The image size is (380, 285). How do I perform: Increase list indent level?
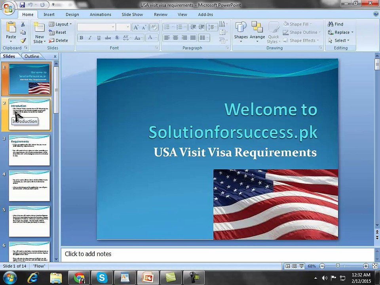point(201,27)
